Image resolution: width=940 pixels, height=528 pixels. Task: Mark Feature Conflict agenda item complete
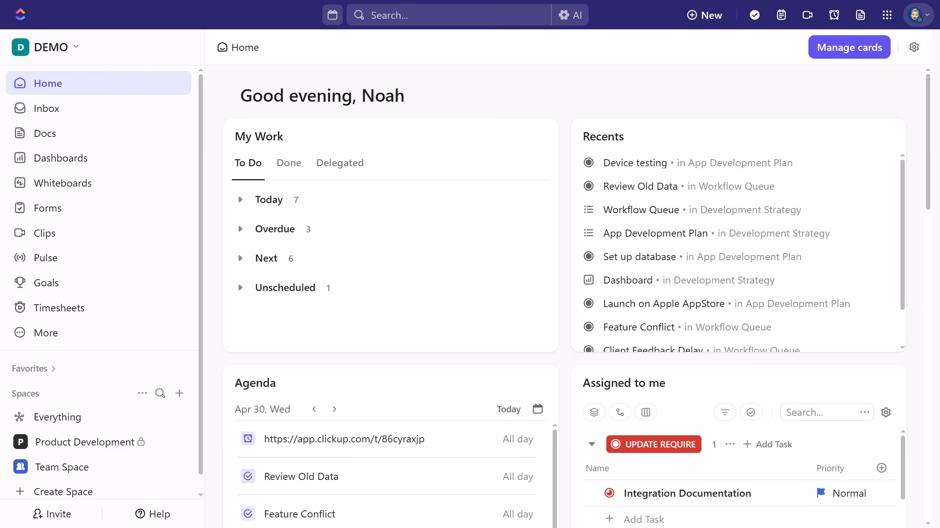248,514
